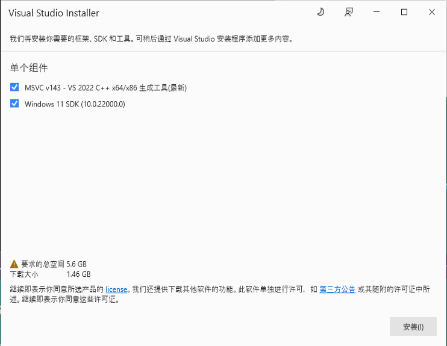Screen dimensions: 447x346
Task: Close the Visual Studio Installer window
Action: (x=432, y=12)
